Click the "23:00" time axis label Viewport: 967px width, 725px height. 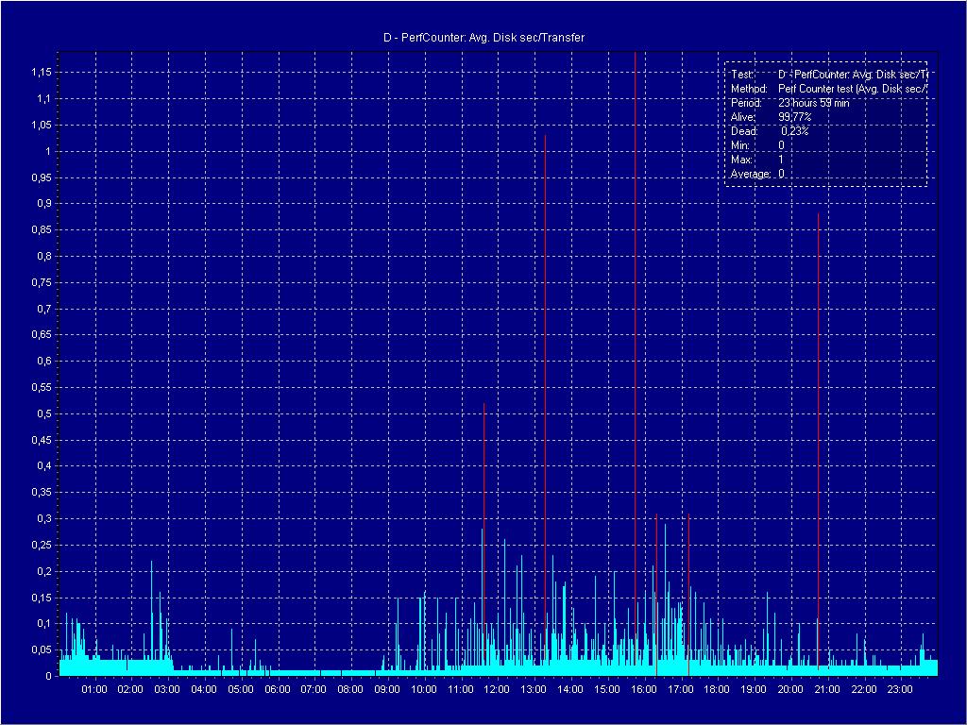[x=900, y=689]
